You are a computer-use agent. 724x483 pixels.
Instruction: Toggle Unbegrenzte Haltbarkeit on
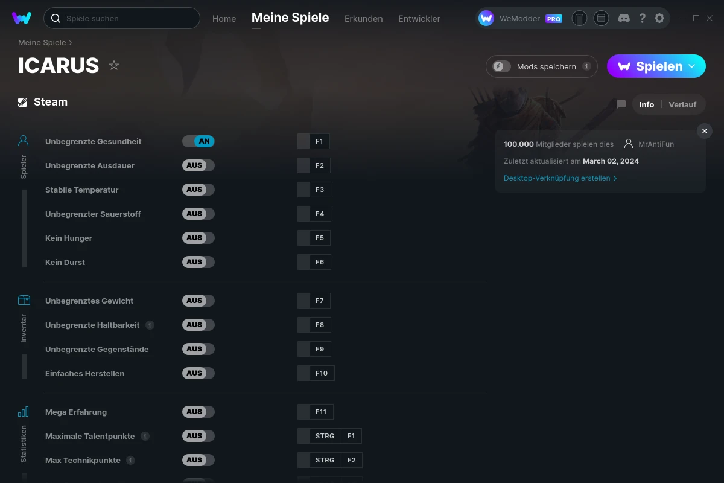click(x=198, y=325)
